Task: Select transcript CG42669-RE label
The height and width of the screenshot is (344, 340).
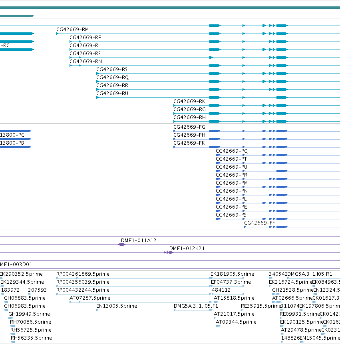Action: click(85, 38)
